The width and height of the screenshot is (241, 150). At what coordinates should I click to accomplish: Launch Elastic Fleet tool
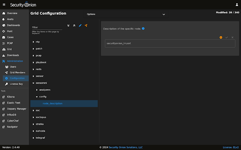pos(14,103)
